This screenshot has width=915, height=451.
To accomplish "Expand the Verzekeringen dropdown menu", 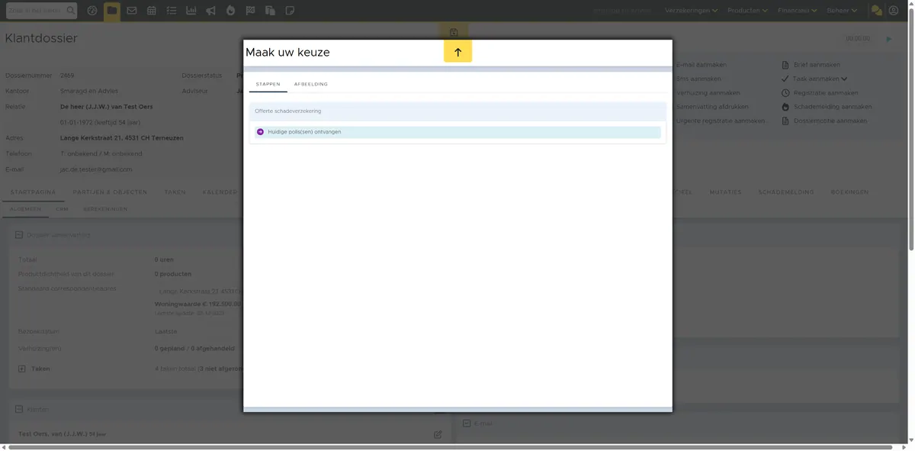I will click(x=692, y=11).
